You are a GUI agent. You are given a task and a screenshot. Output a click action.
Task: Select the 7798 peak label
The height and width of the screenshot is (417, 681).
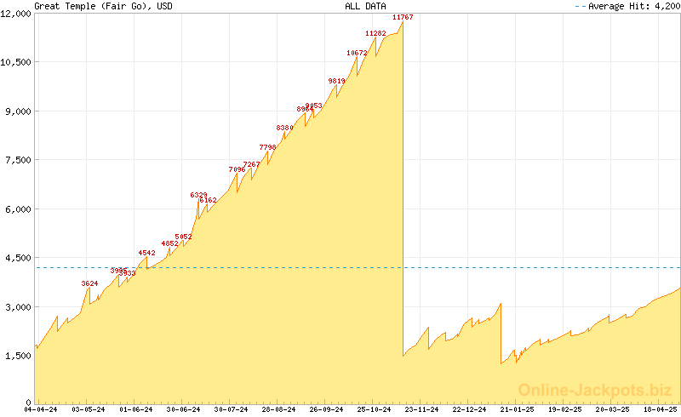pyautogui.click(x=267, y=147)
